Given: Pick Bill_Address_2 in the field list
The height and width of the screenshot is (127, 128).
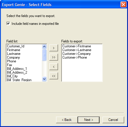Looking at the screenshot, I should coord(17,72).
